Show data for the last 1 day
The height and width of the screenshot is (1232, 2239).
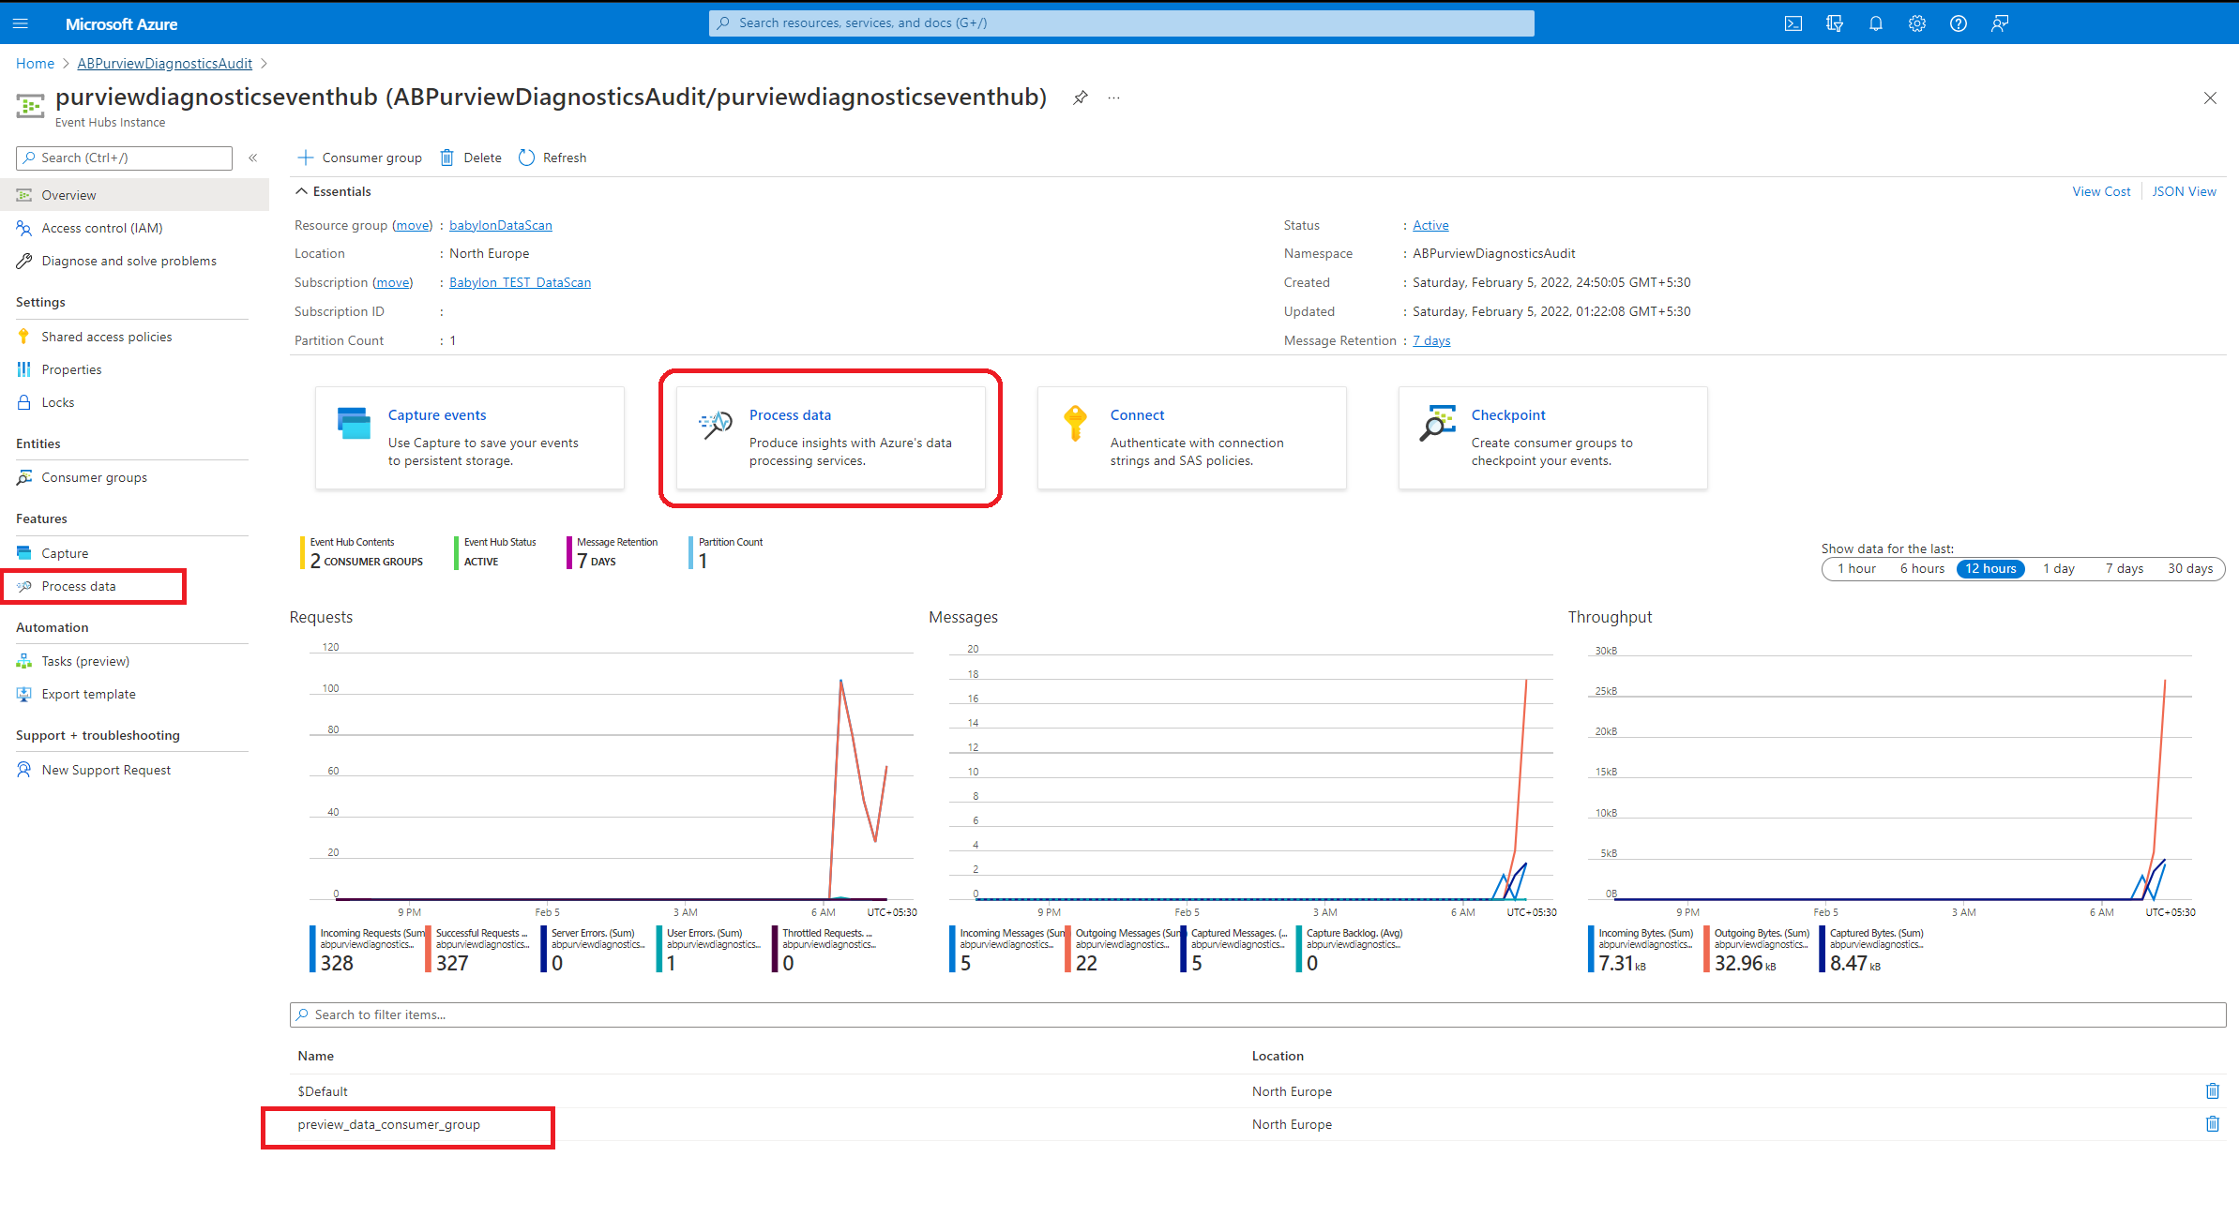[x=2059, y=568]
